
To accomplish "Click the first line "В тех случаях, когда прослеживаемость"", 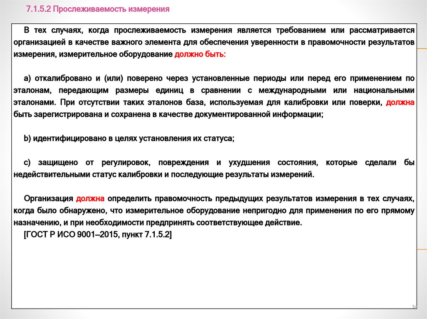I will coord(219,30).
